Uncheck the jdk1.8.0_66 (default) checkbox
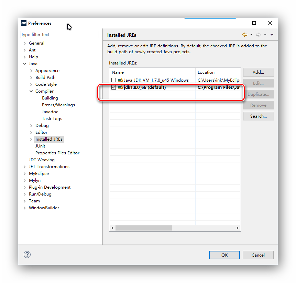The width and height of the screenshot is (296, 283). [x=114, y=87]
